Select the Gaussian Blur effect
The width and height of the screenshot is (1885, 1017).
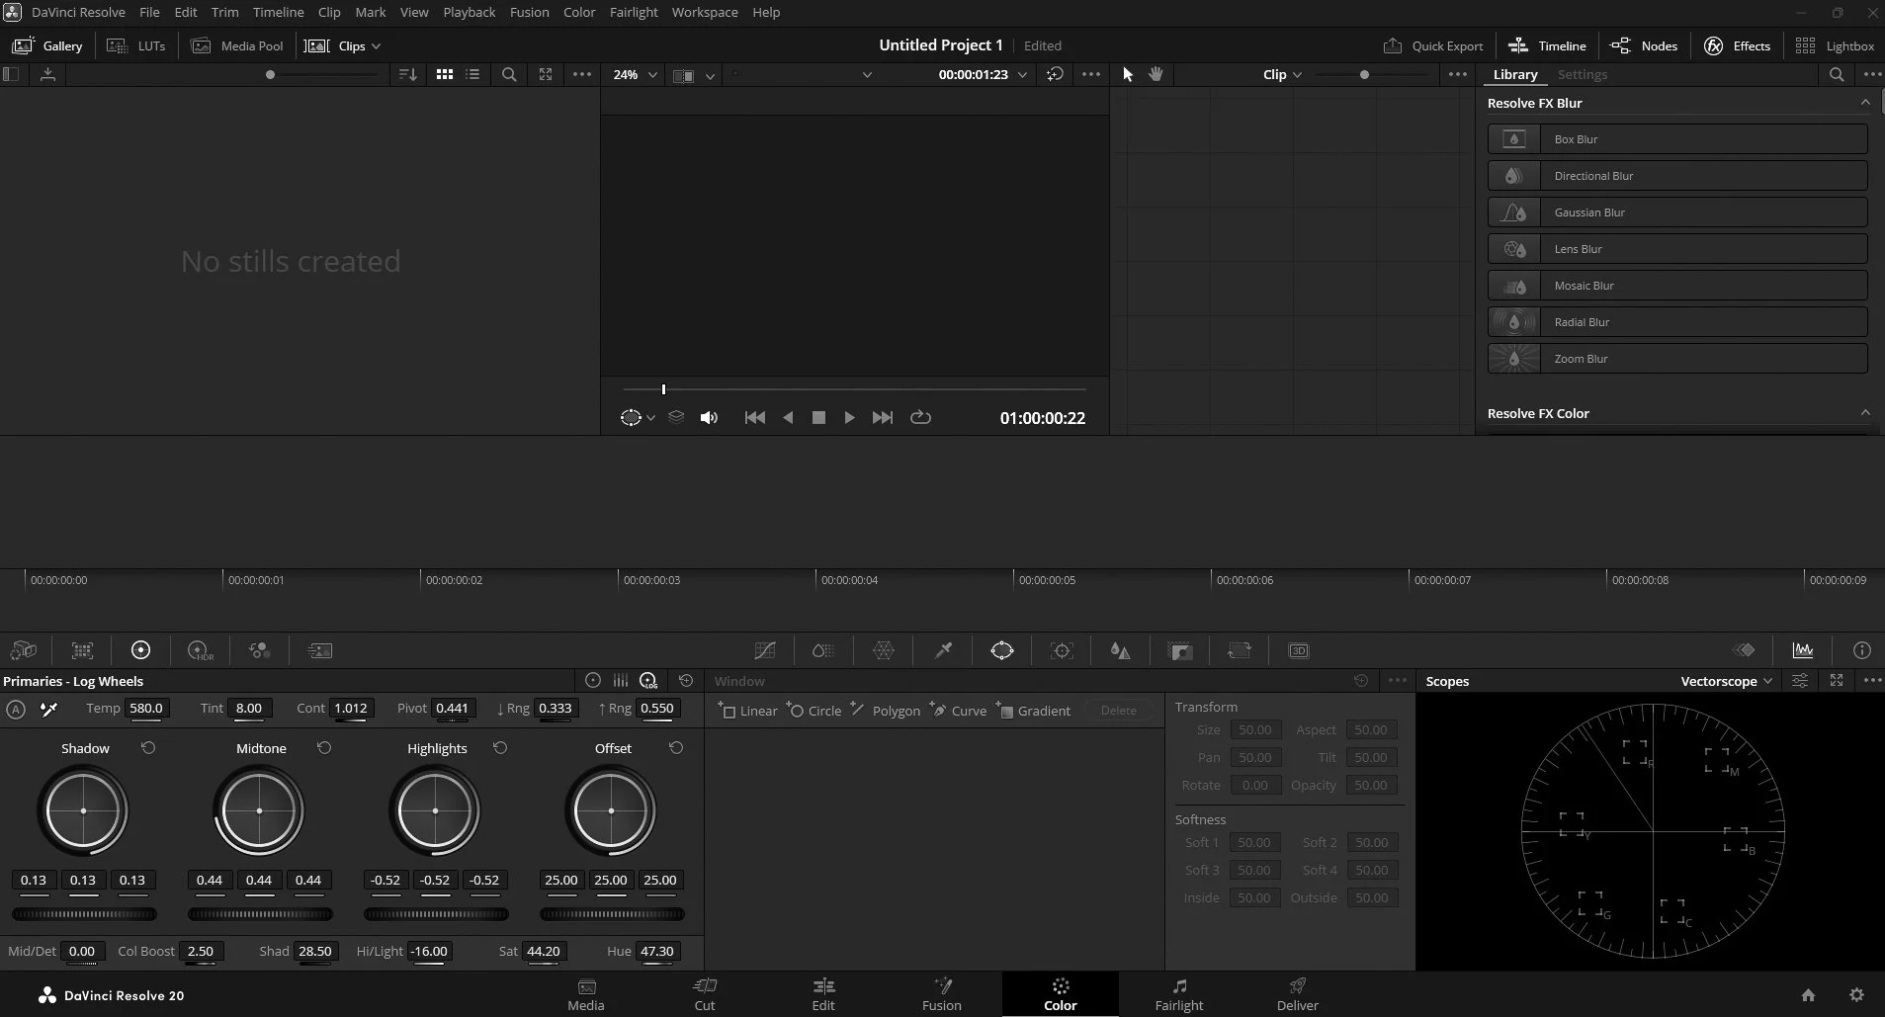(1677, 212)
